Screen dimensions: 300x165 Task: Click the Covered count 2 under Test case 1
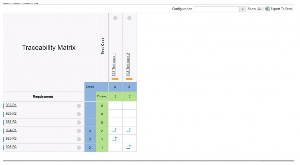115,97
